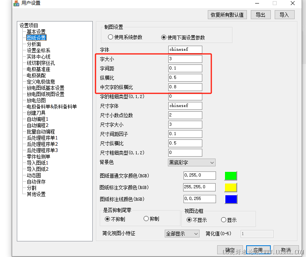Click the 取消 button
Image resolution: width=306 pixels, height=257 pixels.
[286, 250]
